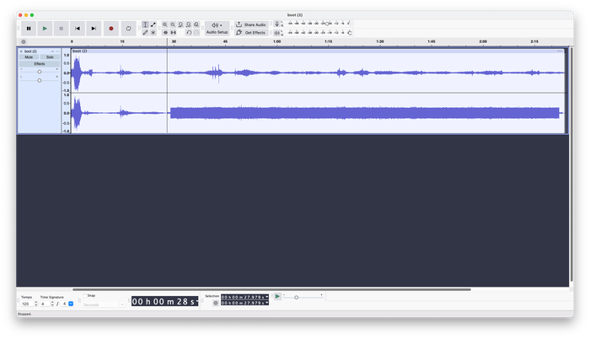Solo the boot (2) track

[x=50, y=56]
